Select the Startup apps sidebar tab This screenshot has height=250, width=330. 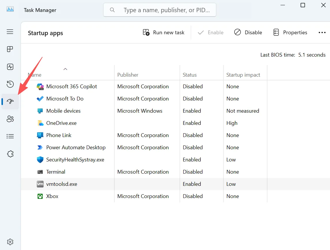10,101
